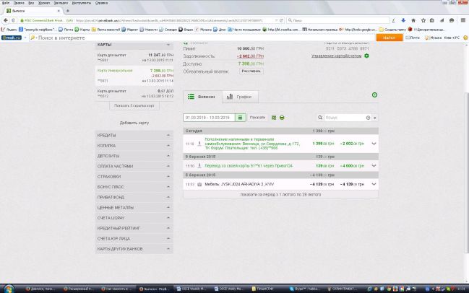Click the green print statement icon
The height and width of the screenshot is (293, 469).
pos(282,117)
